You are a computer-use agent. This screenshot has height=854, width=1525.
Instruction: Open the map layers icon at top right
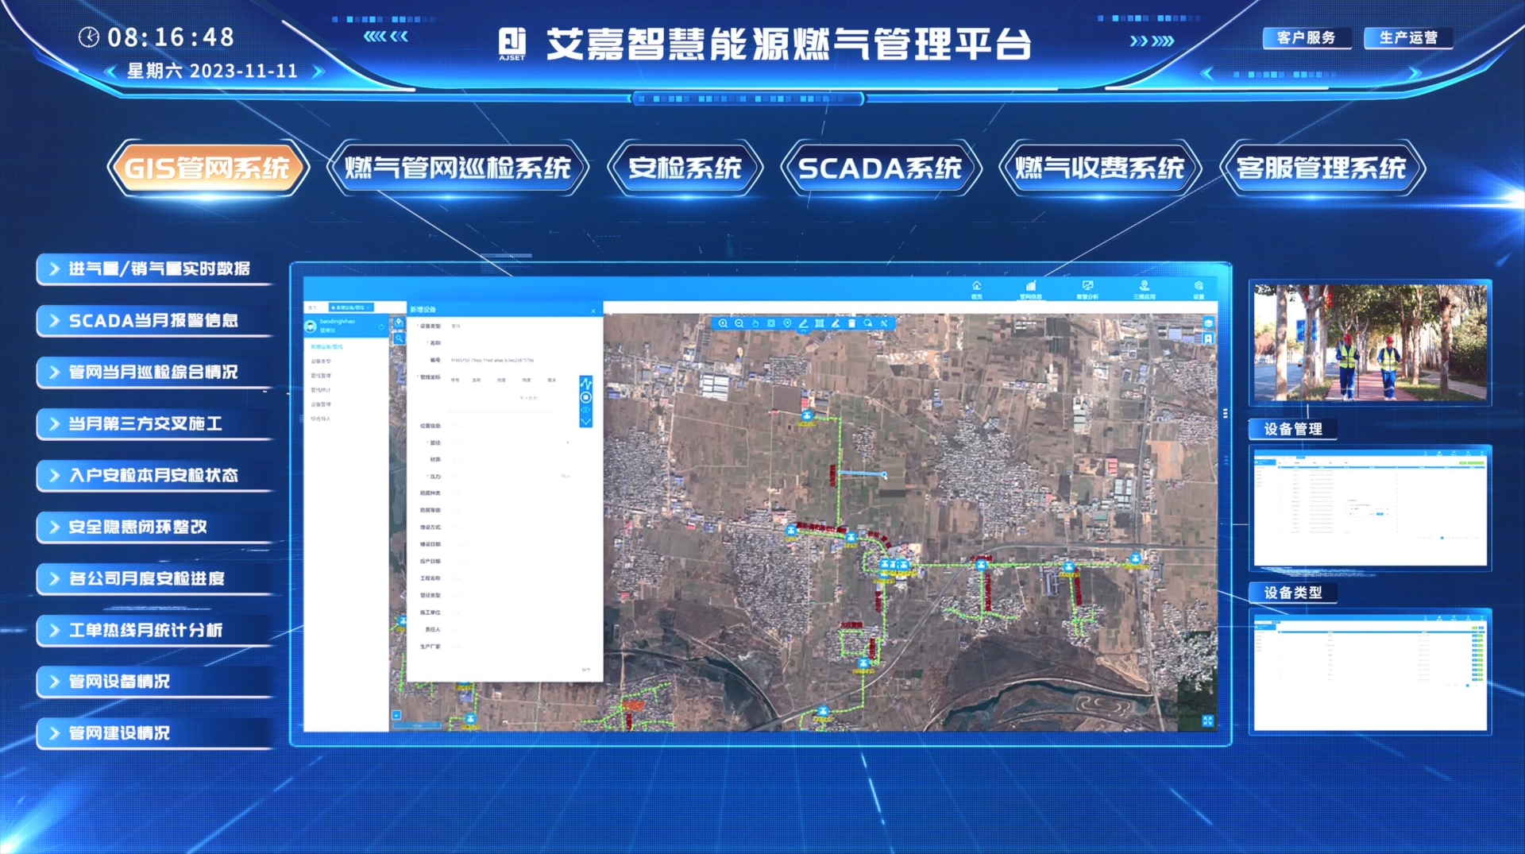(1208, 323)
